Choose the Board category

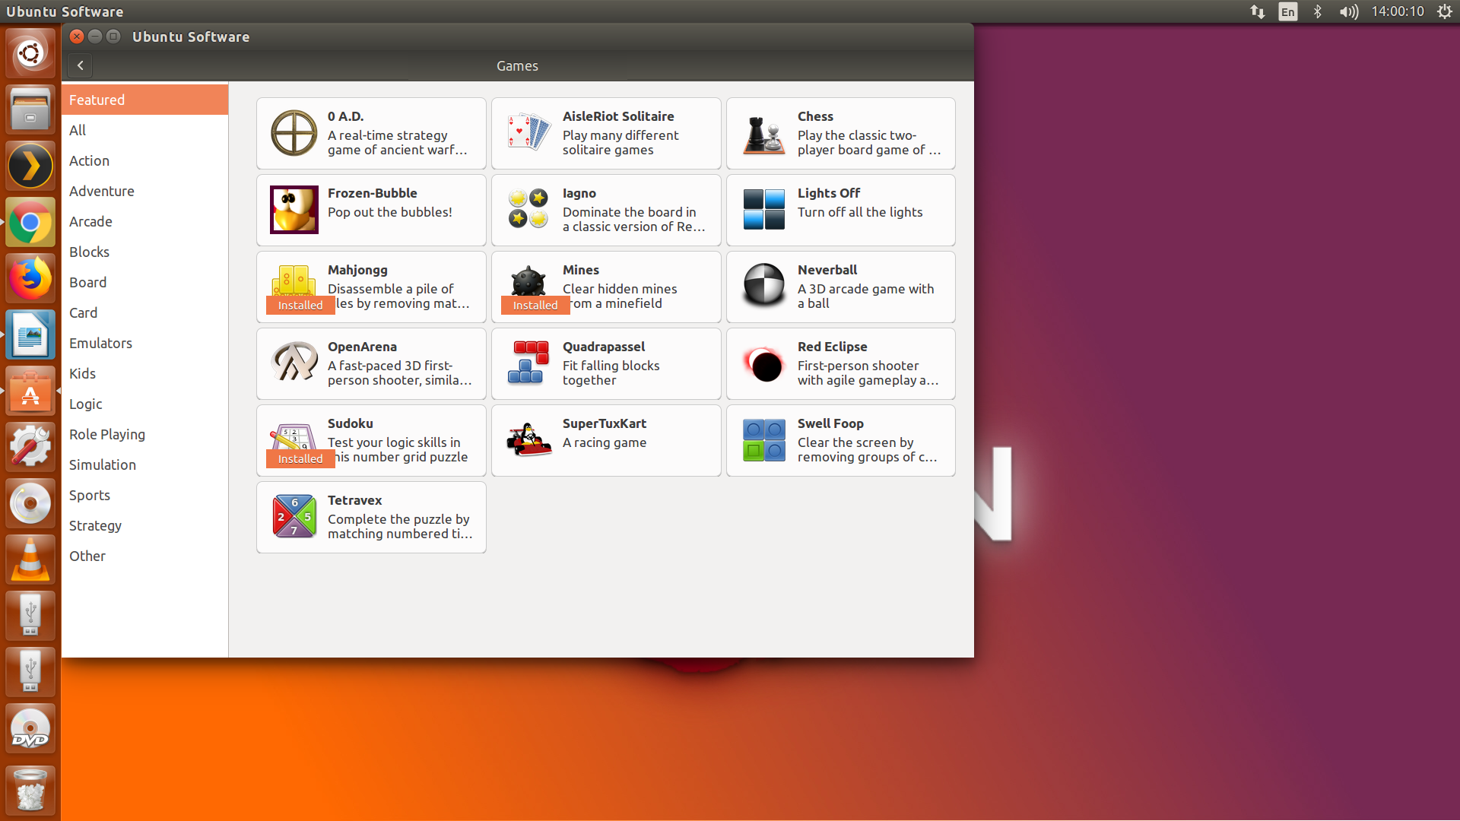tap(144, 282)
